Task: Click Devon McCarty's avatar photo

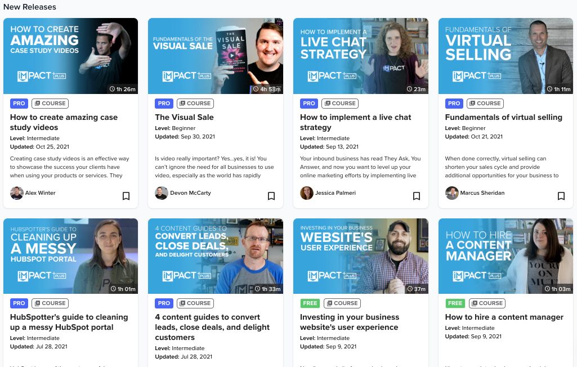Action: tap(162, 193)
